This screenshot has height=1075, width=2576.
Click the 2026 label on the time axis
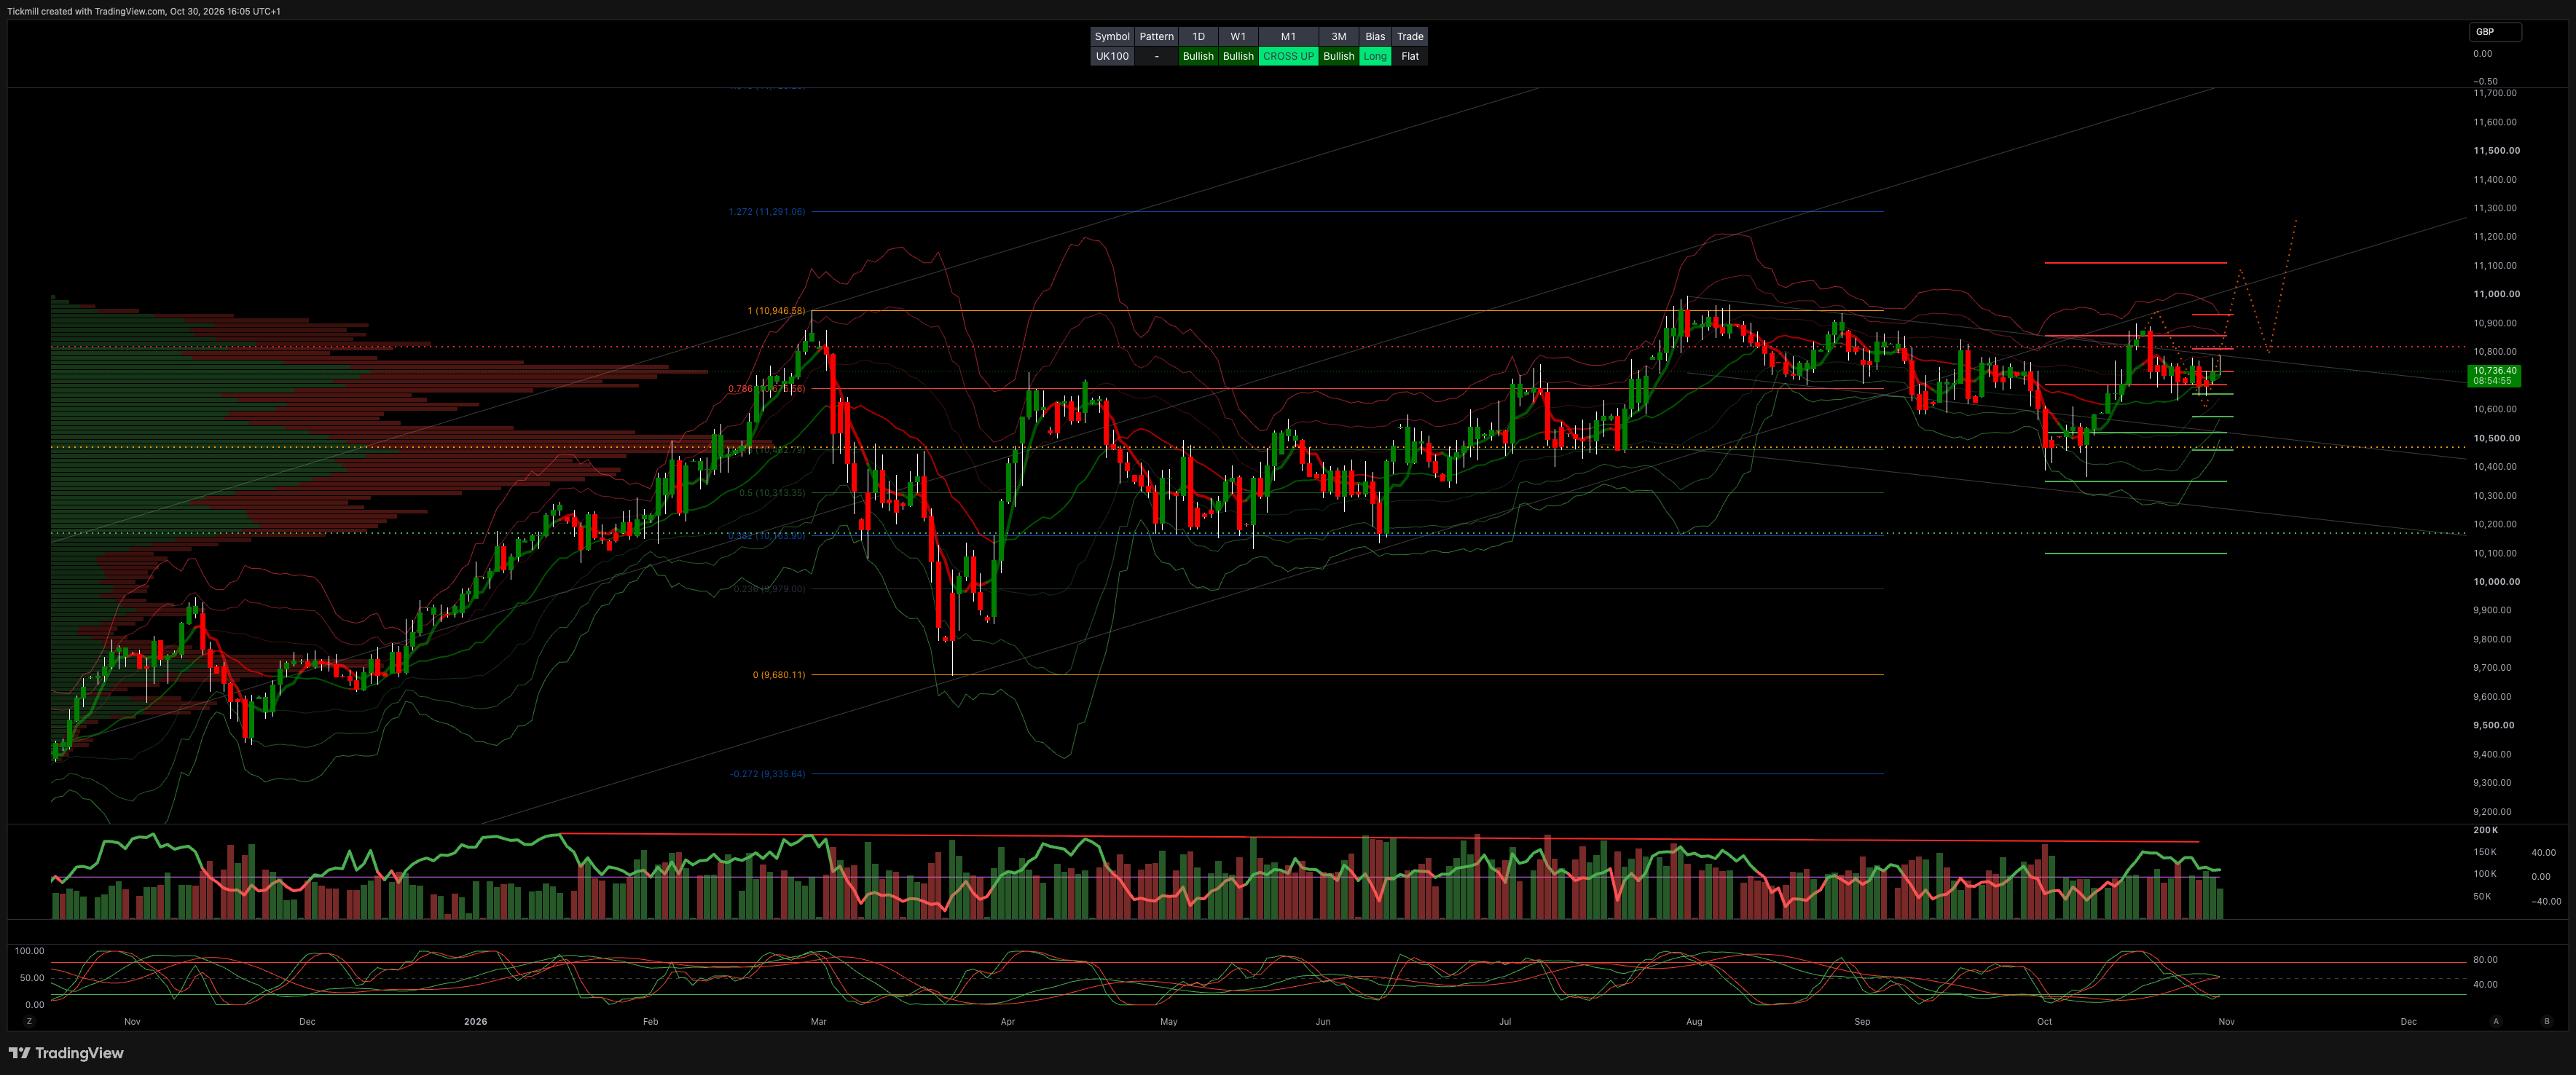pos(476,1021)
